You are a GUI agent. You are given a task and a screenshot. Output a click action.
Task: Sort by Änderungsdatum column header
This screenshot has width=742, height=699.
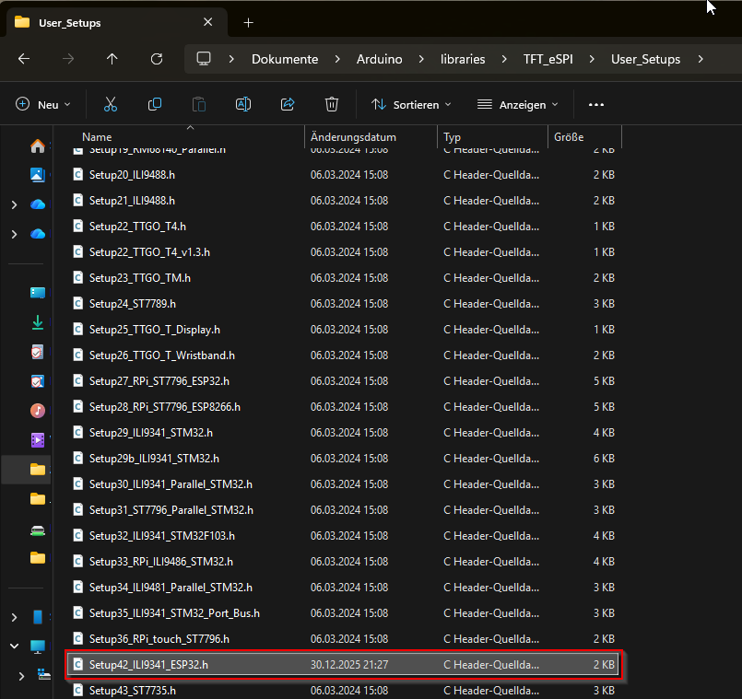(x=354, y=137)
